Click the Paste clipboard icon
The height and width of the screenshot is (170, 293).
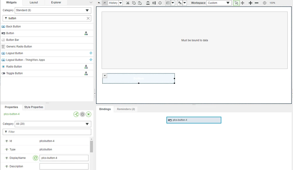coord(140,3)
